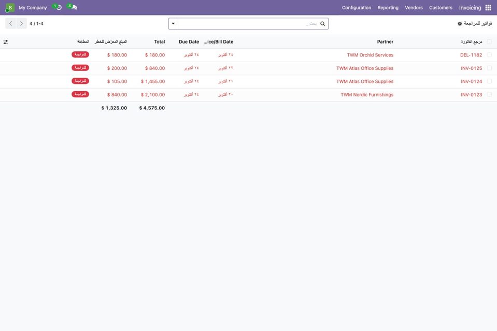
Task: Tick the checkbox for DEL-1182
Action: pos(489,55)
